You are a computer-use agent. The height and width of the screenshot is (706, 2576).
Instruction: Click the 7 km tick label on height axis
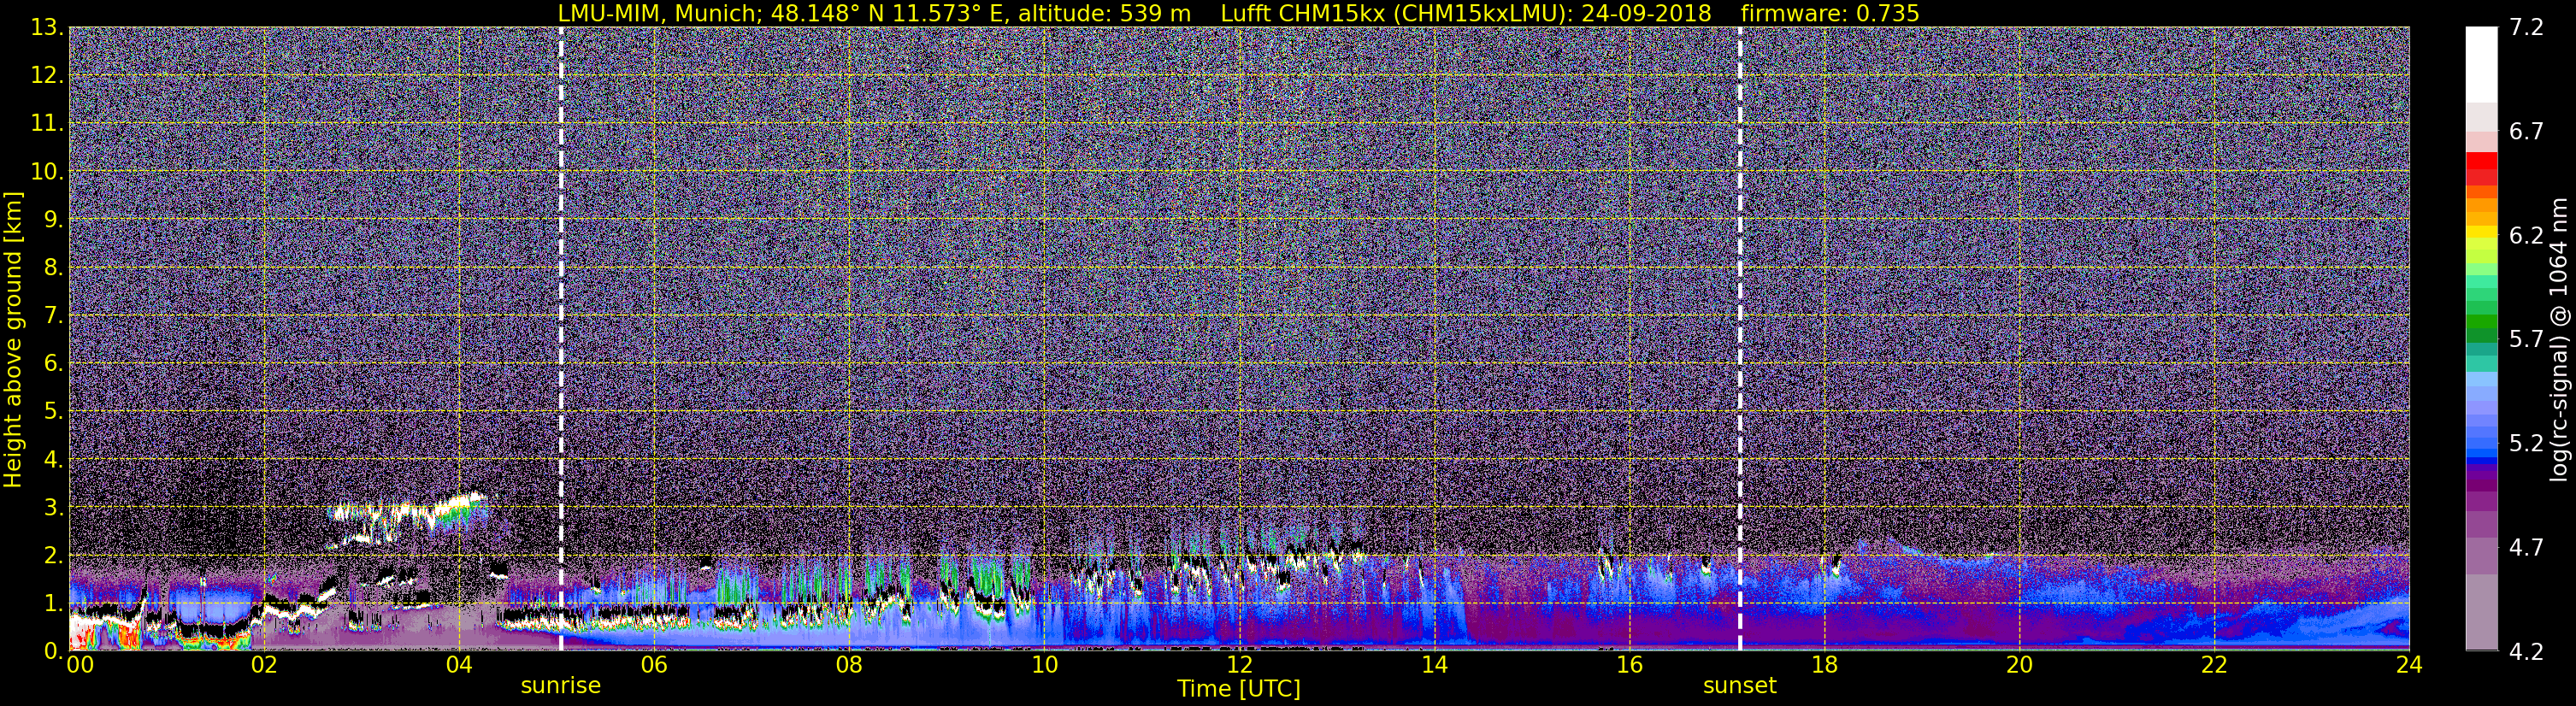pos(53,316)
